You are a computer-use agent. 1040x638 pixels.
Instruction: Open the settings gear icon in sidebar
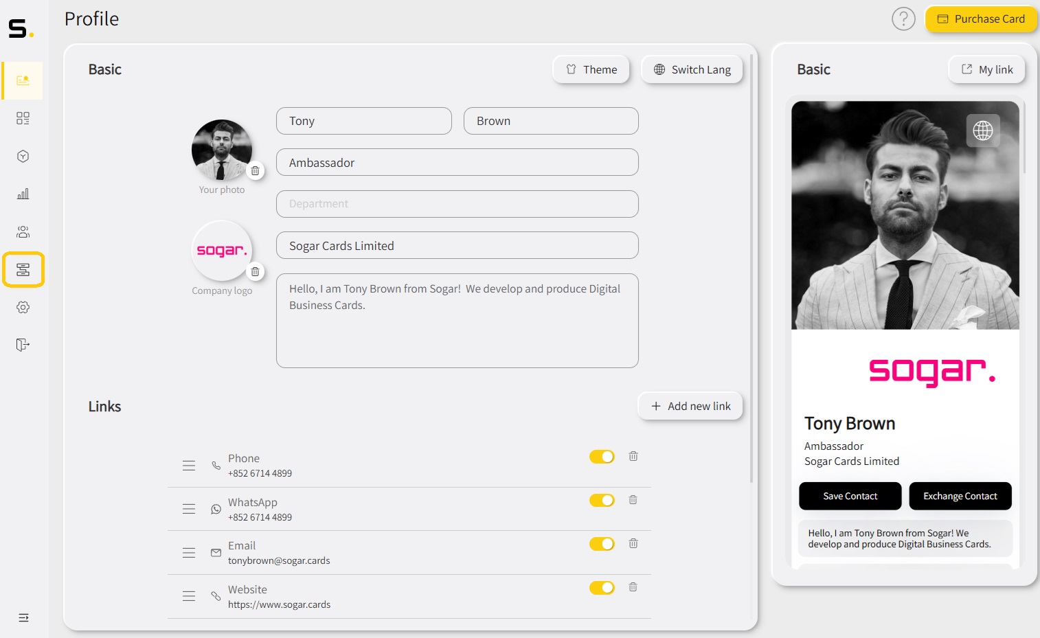coord(23,307)
